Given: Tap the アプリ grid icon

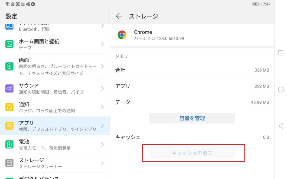Looking at the screenshot, I should coord(9,126).
